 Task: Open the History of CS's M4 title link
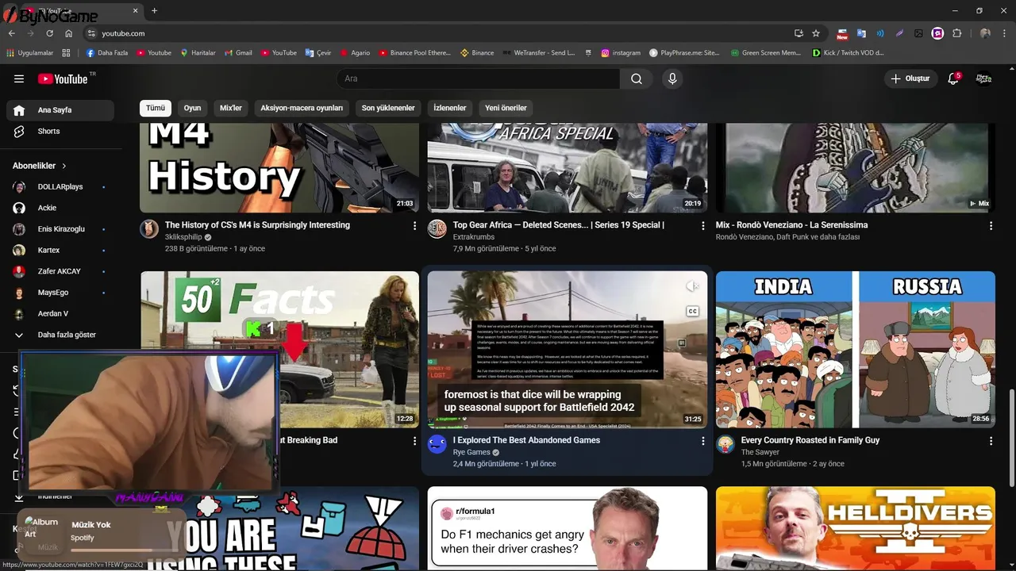[257, 225]
